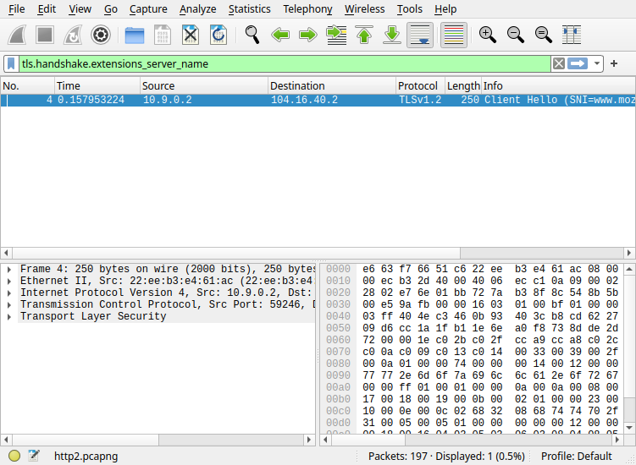Open the File menu
The width and height of the screenshot is (636, 465).
17,9
